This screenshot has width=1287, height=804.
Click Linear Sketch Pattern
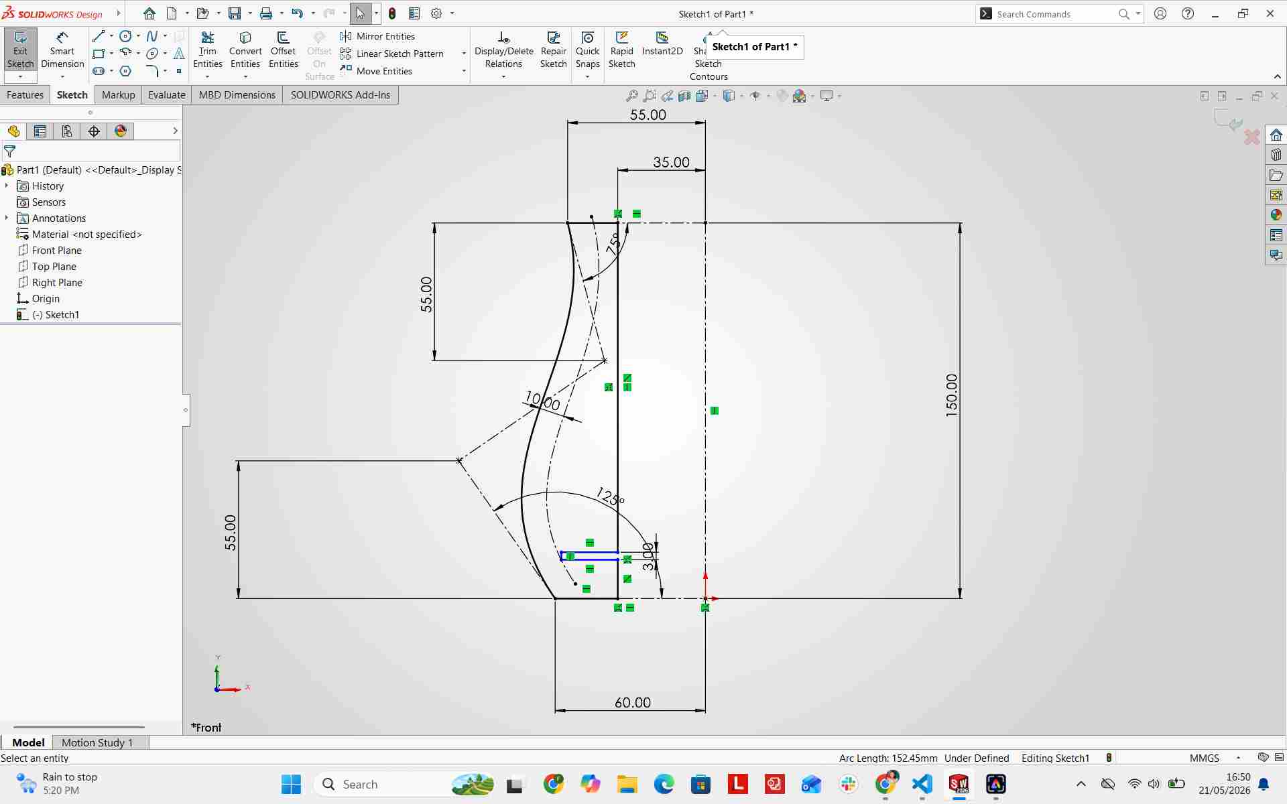(x=392, y=54)
